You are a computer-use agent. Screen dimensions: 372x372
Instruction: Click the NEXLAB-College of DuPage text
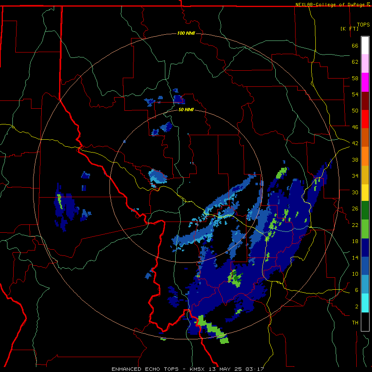[x=331, y=5]
